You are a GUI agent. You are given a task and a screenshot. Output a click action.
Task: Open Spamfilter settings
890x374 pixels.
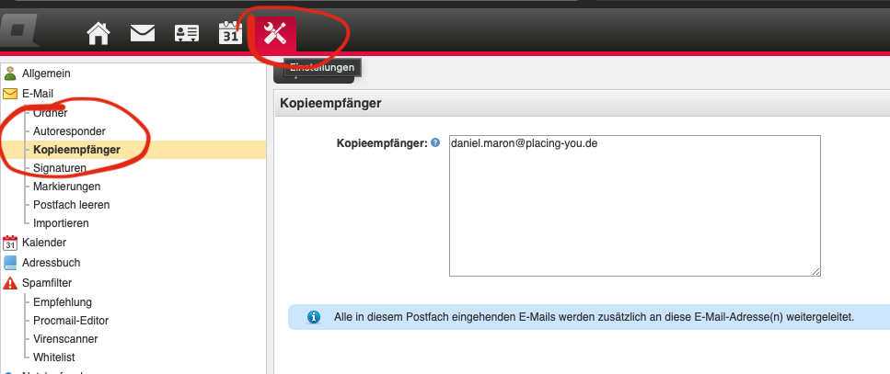47,283
